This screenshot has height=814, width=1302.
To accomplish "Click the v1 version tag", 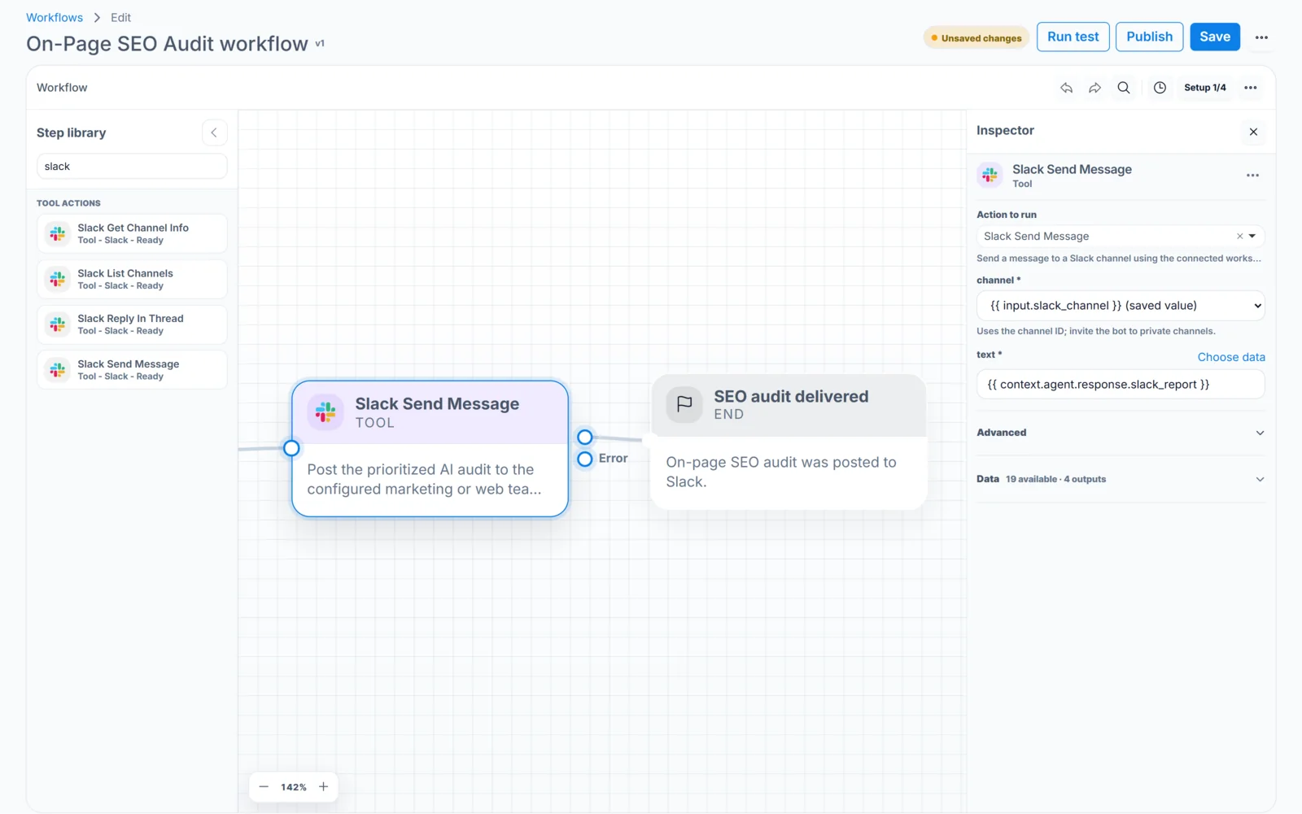I will pyautogui.click(x=320, y=44).
